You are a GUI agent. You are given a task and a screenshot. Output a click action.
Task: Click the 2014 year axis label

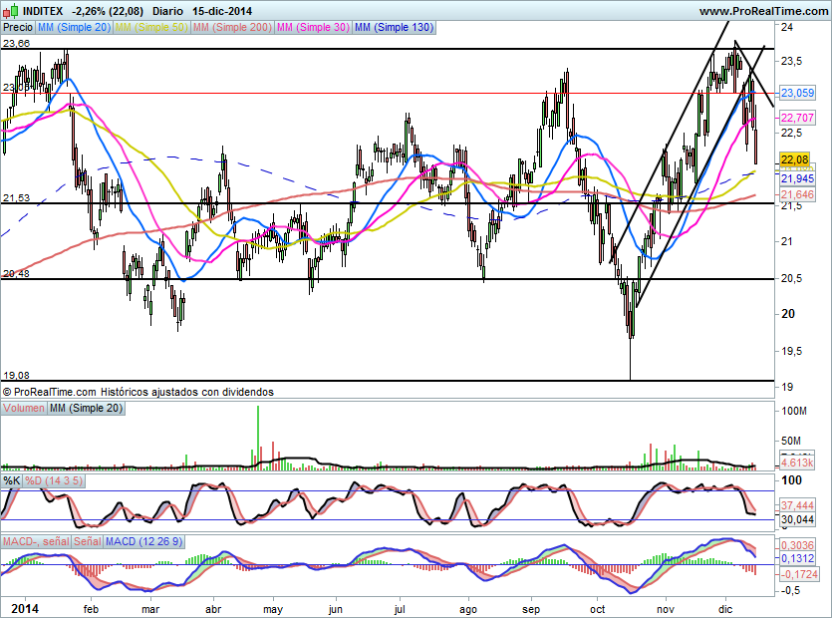click(x=26, y=608)
